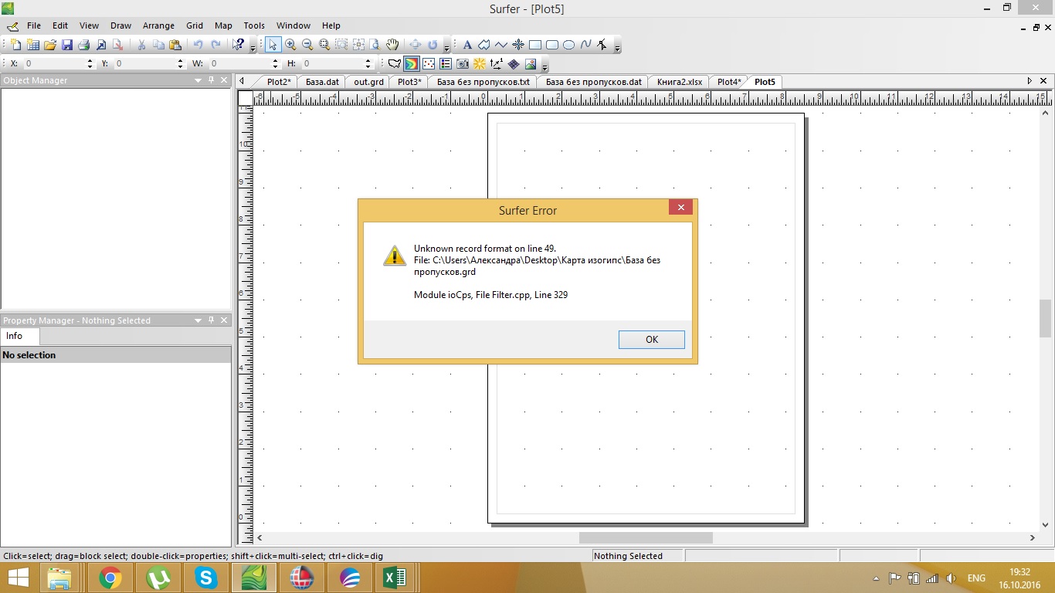Open the Map menu
Viewport: 1055px width, 593px height.
pos(223,25)
